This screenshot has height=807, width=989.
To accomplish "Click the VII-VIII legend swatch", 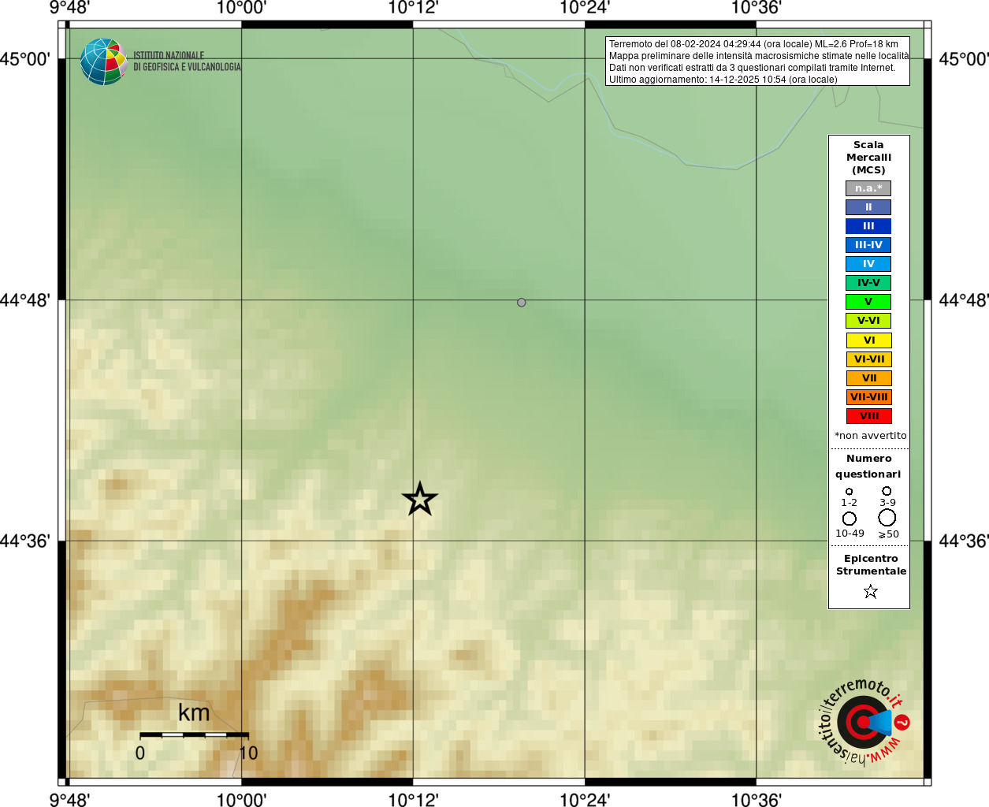I will (869, 397).
